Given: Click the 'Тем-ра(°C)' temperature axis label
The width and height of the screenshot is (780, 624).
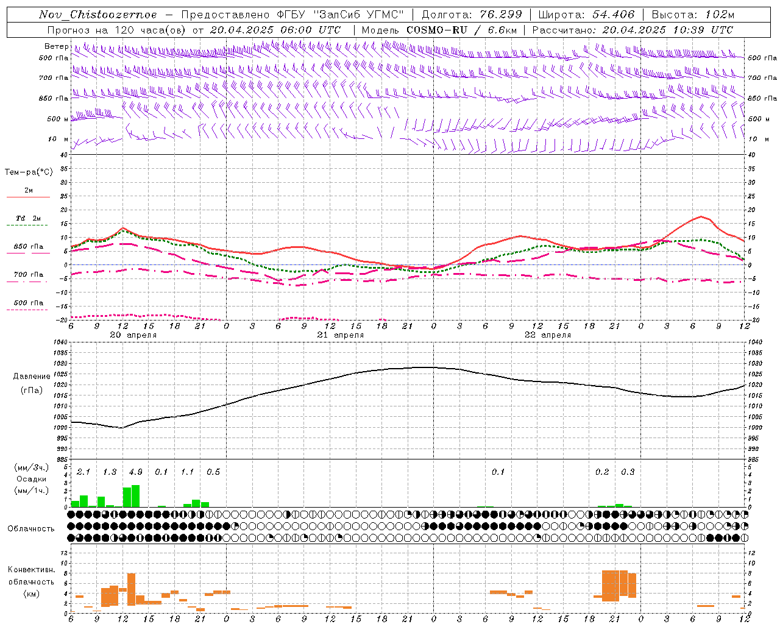Looking at the screenshot, I should coord(29,172).
